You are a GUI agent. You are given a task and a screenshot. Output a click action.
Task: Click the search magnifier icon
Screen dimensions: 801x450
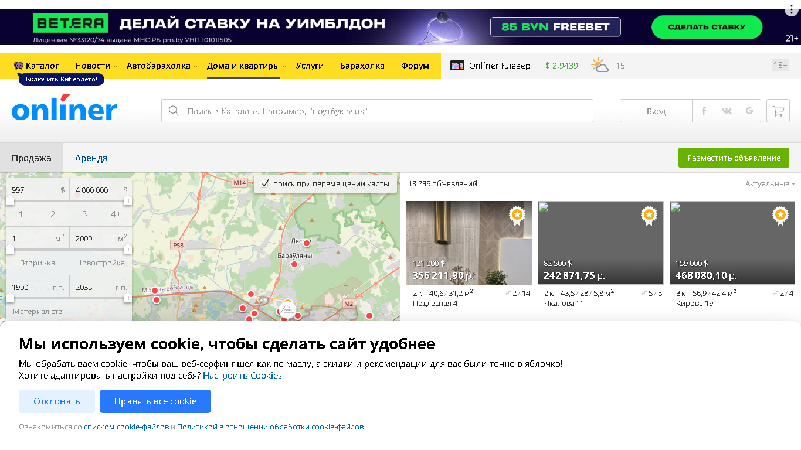coord(174,111)
